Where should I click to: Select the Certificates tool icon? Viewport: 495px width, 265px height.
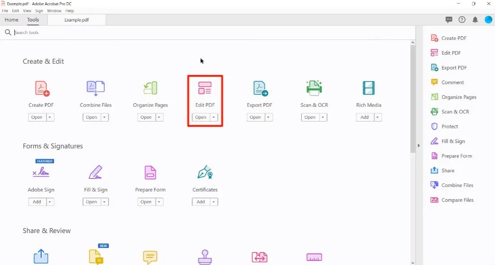tap(205, 172)
